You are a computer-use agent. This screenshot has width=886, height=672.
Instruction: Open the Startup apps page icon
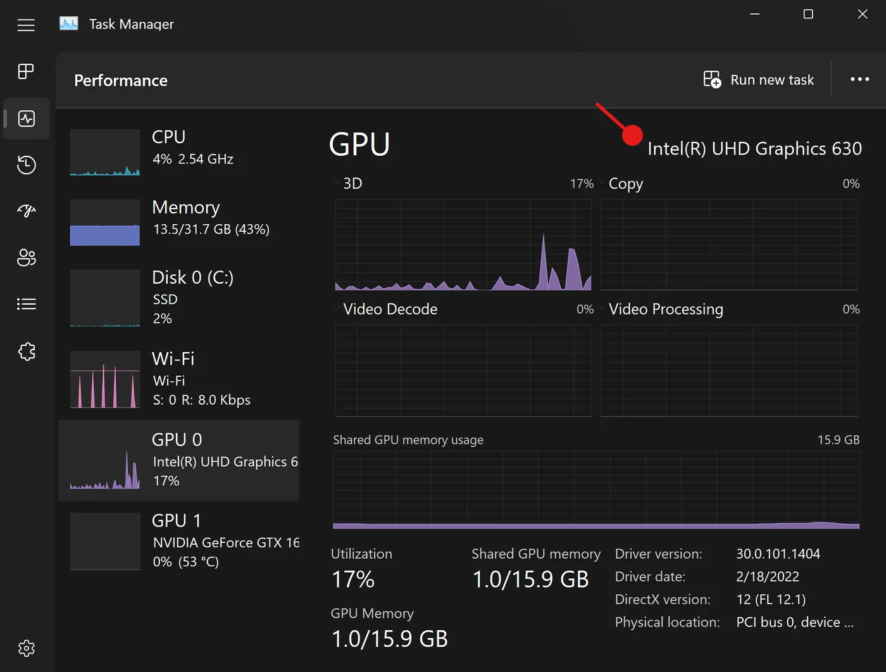click(27, 211)
